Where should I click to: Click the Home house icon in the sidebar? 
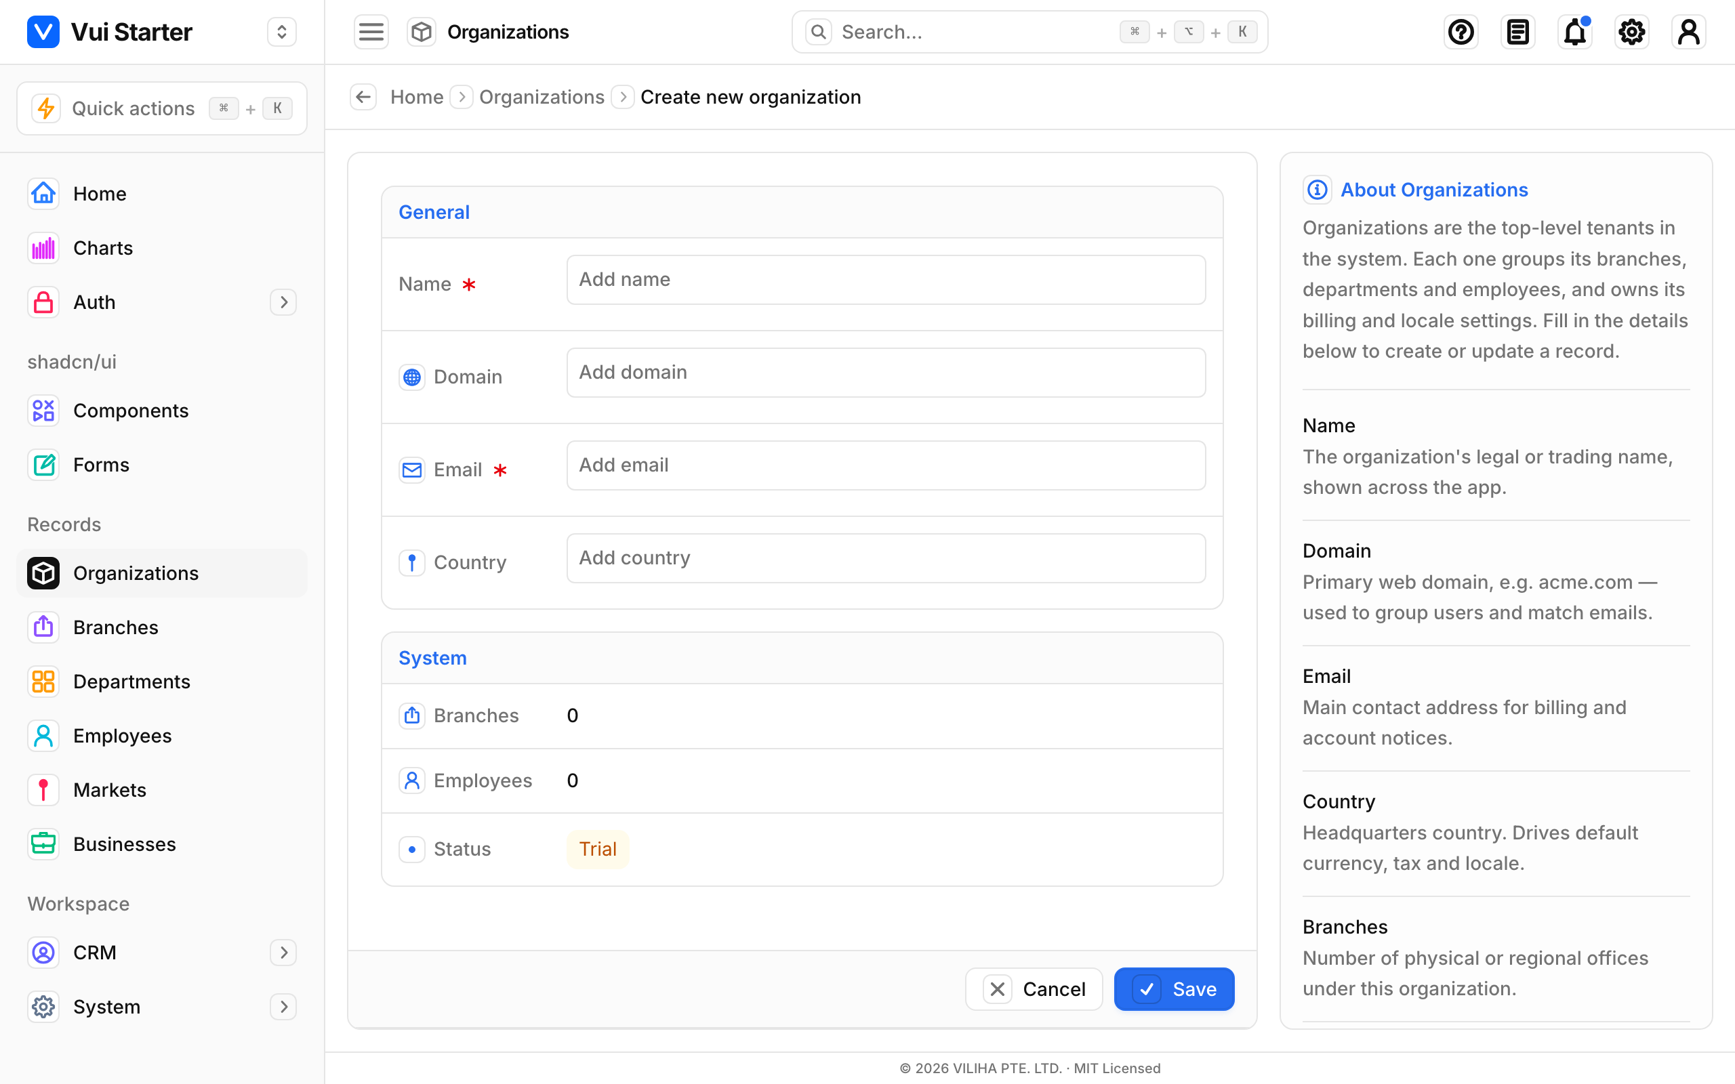(x=43, y=194)
